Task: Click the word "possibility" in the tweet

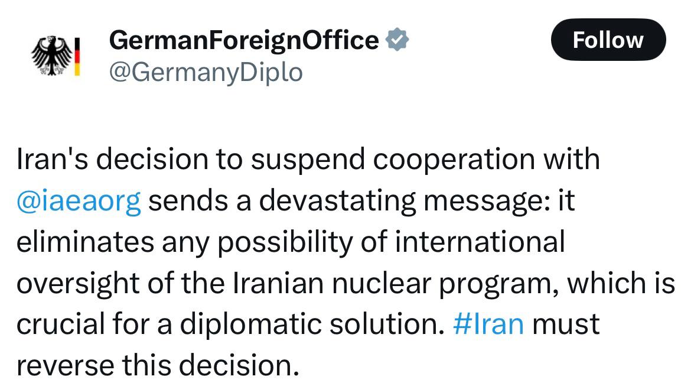Action: pyautogui.click(x=285, y=242)
